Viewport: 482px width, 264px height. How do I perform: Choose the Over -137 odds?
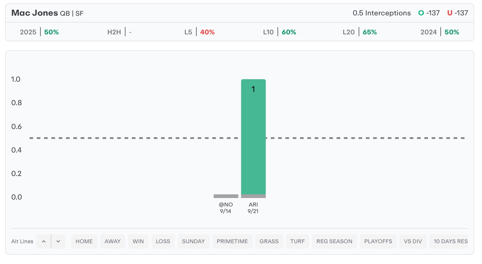click(x=429, y=13)
